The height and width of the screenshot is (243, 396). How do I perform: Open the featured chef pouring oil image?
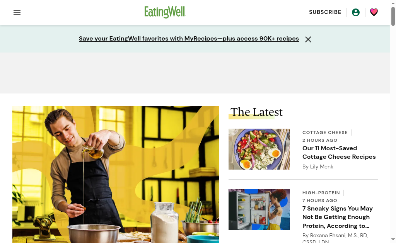point(116,174)
